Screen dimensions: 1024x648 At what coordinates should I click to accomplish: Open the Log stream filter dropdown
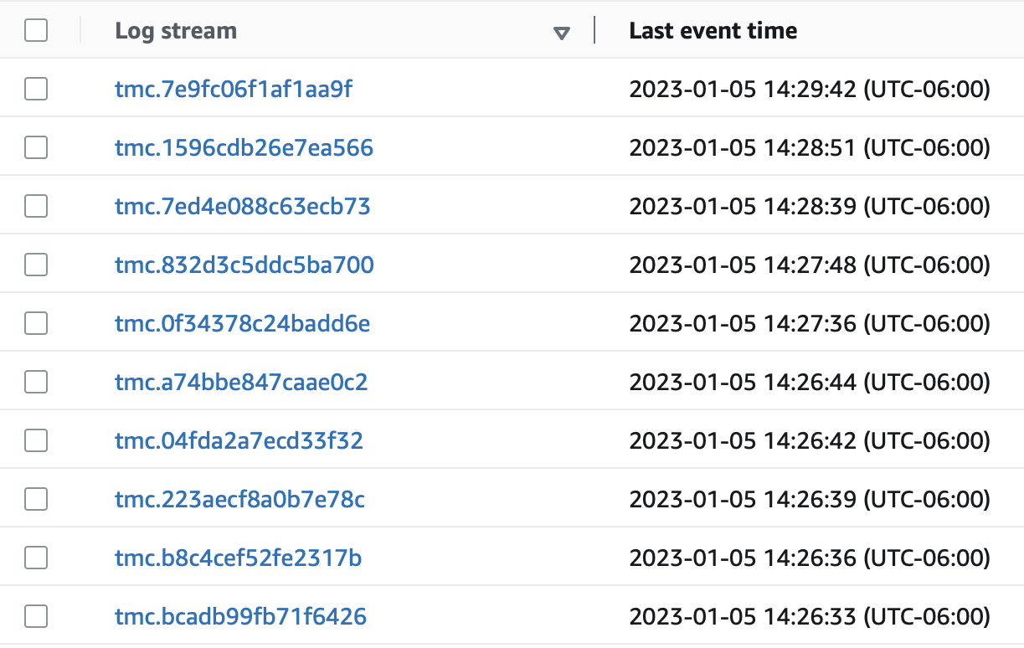(562, 31)
